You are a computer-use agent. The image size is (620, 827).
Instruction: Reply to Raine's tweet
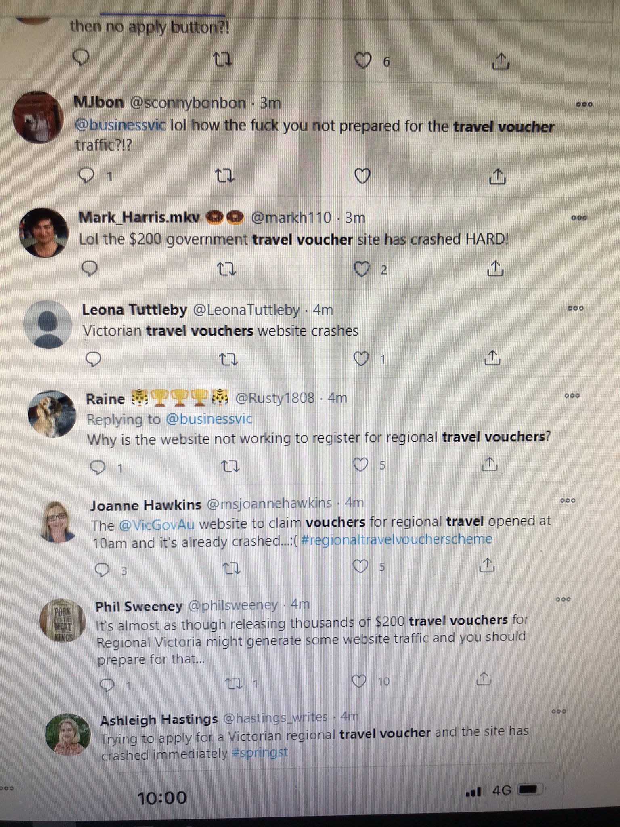tap(98, 468)
